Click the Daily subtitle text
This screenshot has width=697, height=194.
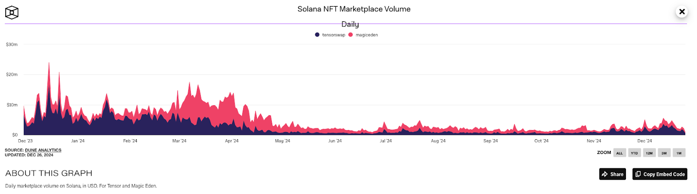tap(350, 24)
